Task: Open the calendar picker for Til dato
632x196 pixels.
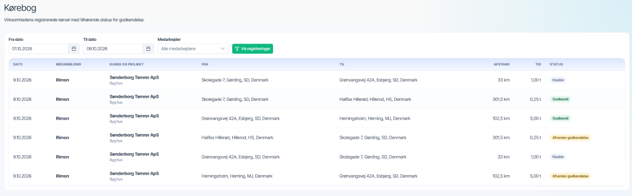Action: click(148, 49)
